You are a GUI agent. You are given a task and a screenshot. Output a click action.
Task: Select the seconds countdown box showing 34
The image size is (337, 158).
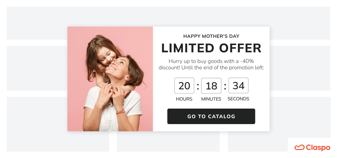[x=238, y=85]
